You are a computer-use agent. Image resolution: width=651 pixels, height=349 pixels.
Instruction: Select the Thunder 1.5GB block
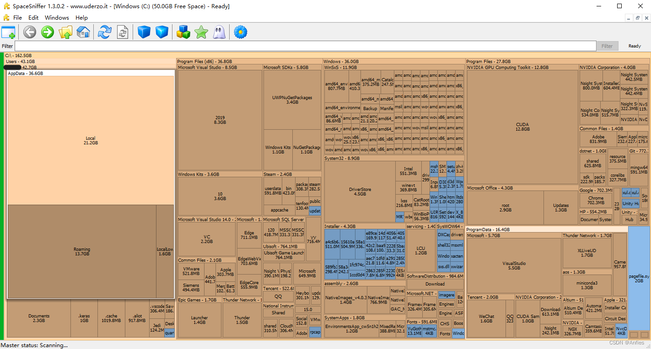[242, 320]
